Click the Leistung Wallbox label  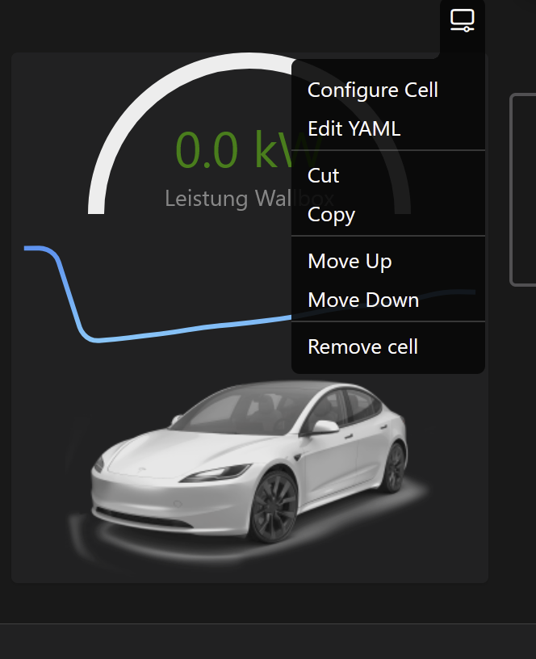click(249, 199)
